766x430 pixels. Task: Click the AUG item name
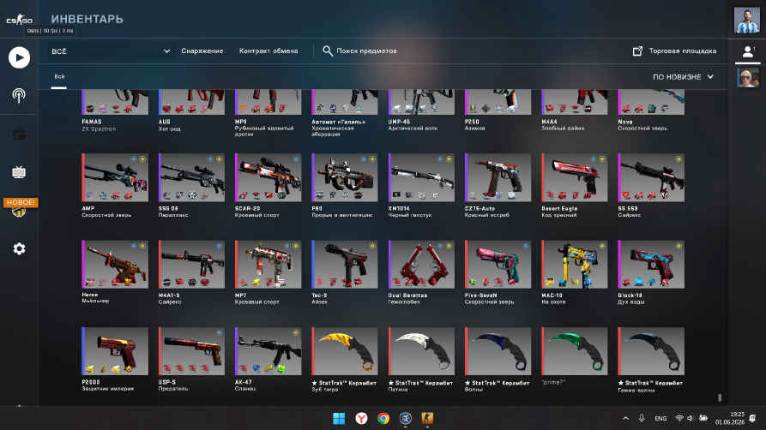165,122
